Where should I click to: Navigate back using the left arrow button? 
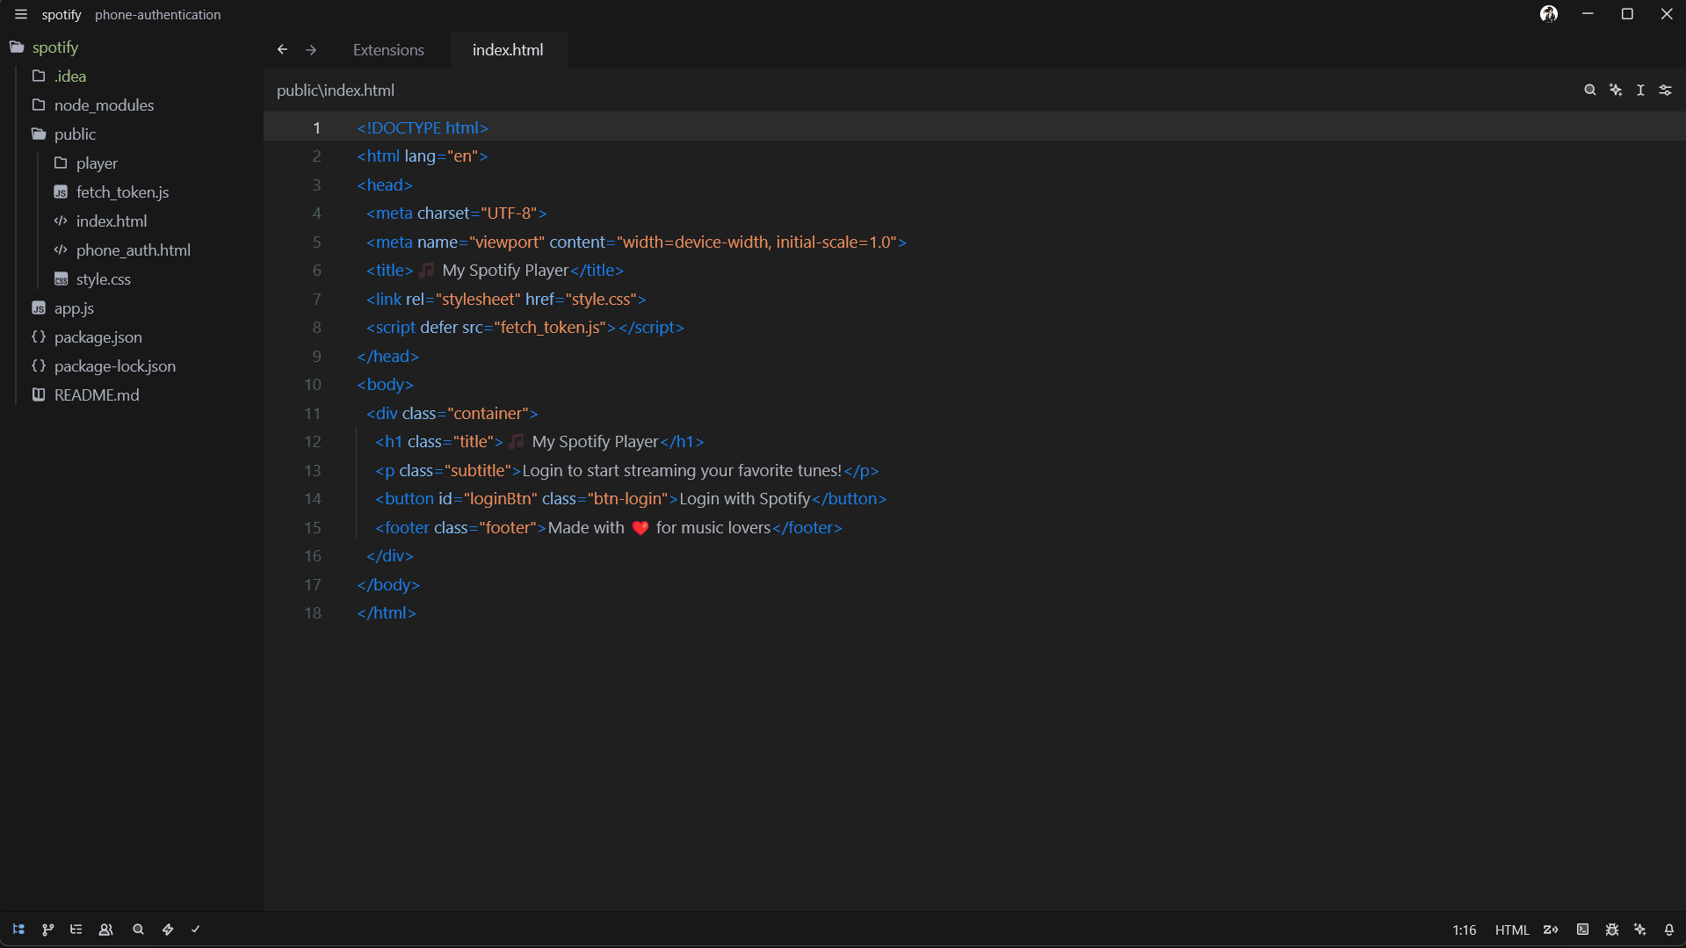(281, 49)
